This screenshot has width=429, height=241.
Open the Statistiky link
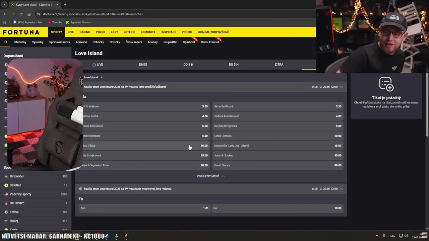tap(20, 42)
